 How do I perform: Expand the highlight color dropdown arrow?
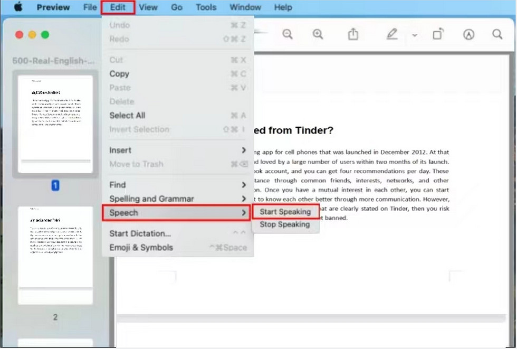pos(415,35)
